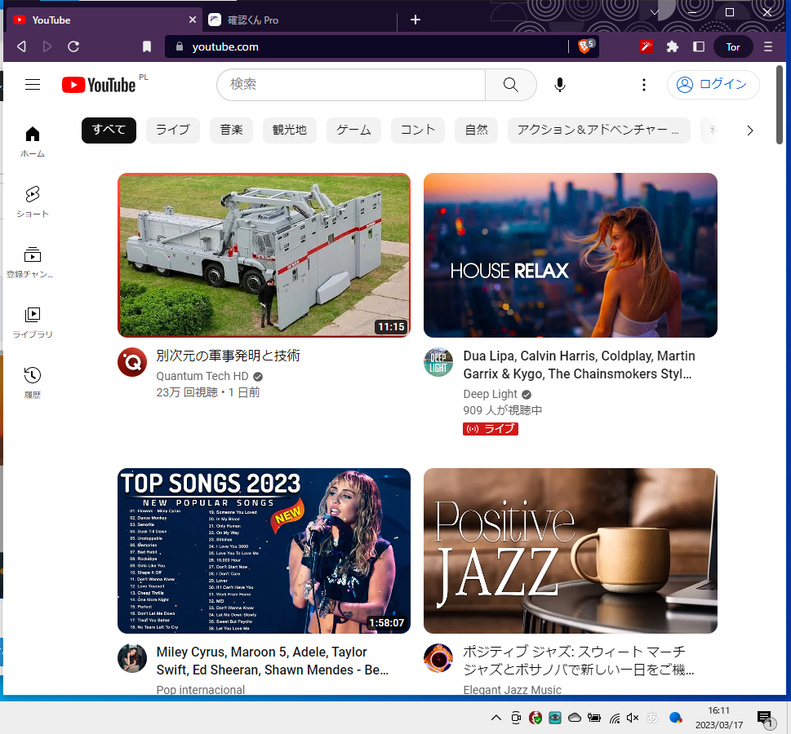Screen dimensions: 791x734
Task: Open the tab search dropdown chevron
Action: [655, 12]
